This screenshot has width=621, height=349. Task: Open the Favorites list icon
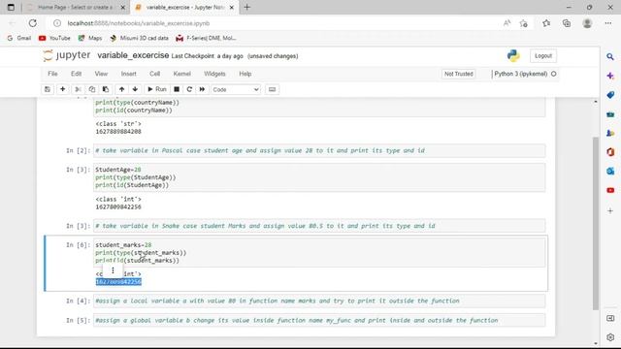546,23
